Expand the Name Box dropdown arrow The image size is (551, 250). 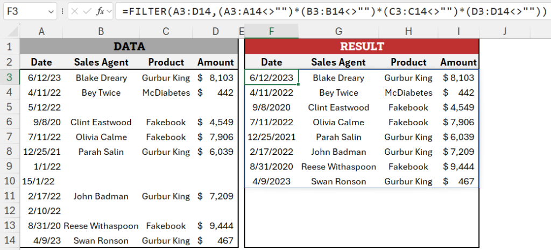pos(50,11)
